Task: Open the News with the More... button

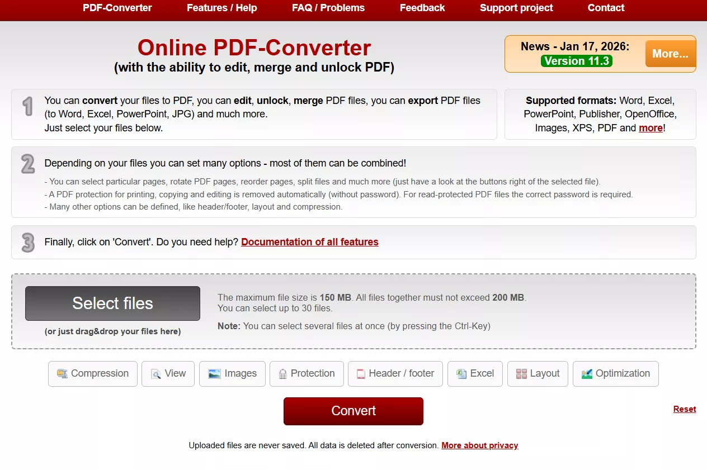Action: (670, 53)
